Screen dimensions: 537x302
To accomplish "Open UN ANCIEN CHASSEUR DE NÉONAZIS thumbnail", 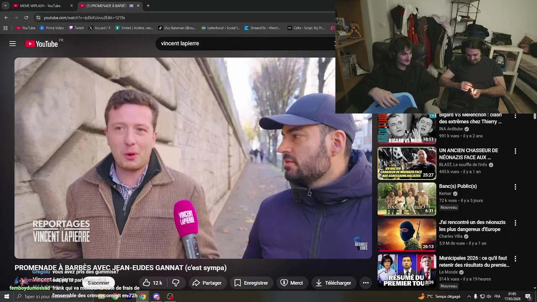I will click(407, 163).
